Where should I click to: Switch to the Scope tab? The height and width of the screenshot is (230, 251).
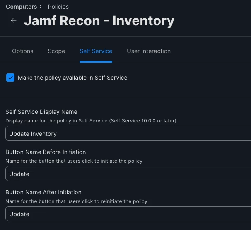click(x=56, y=51)
